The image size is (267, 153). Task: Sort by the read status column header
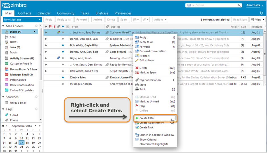[63, 26]
